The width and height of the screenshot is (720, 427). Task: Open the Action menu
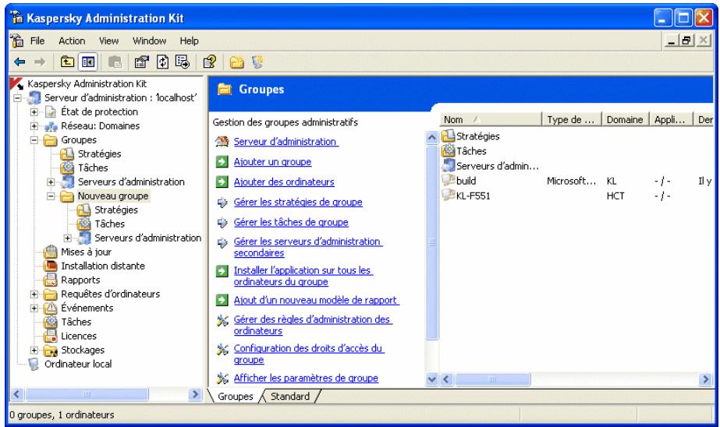click(x=72, y=41)
